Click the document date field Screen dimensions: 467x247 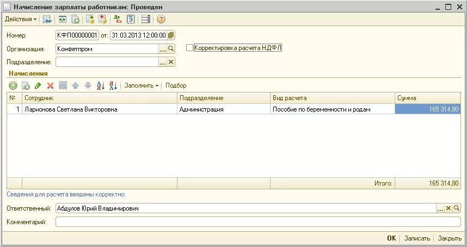[x=138, y=35]
